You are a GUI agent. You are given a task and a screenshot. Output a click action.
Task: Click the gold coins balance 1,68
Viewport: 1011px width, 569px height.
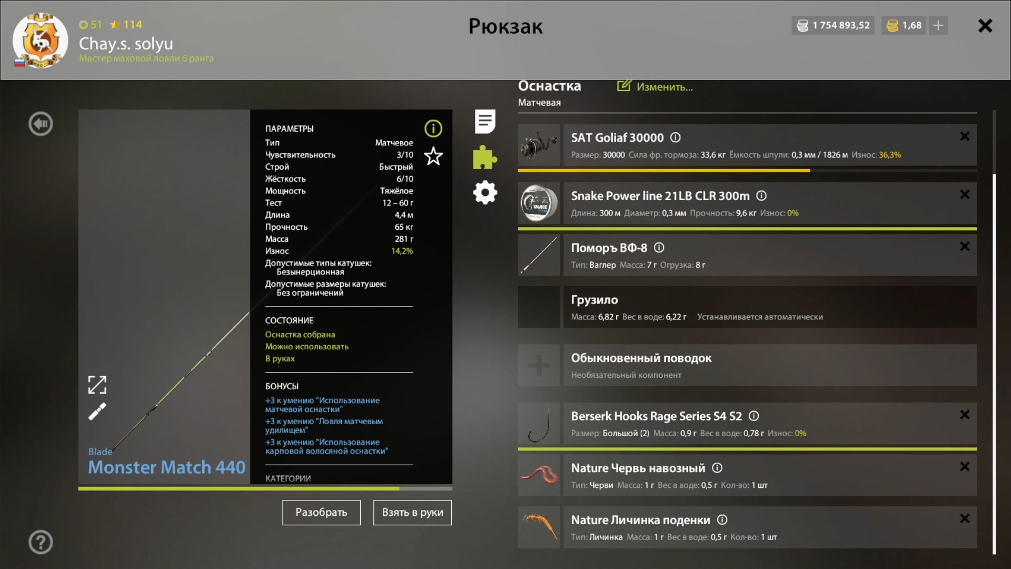[x=904, y=25]
